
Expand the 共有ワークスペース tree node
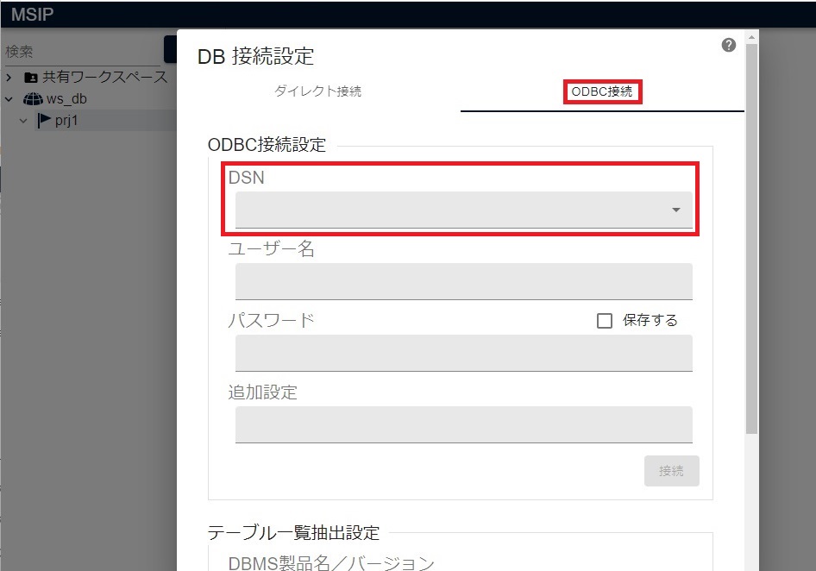click(9, 78)
